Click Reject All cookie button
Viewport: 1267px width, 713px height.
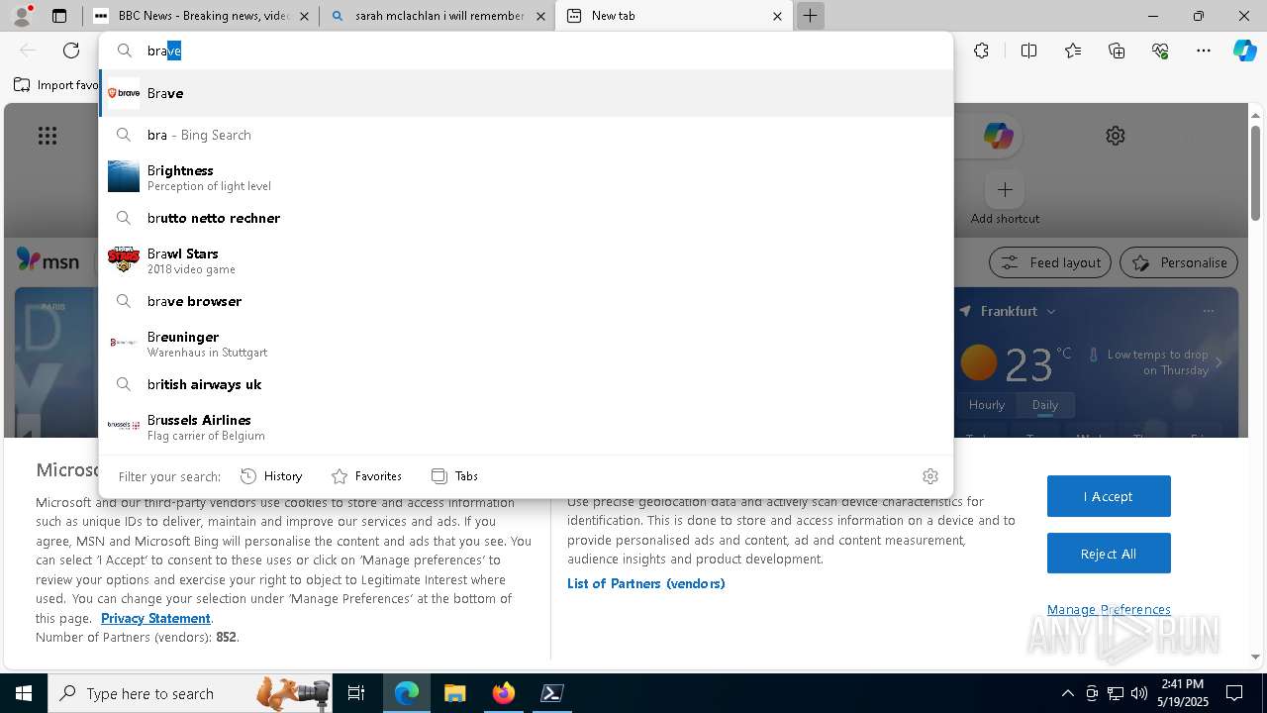pyautogui.click(x=1109, y=554)
